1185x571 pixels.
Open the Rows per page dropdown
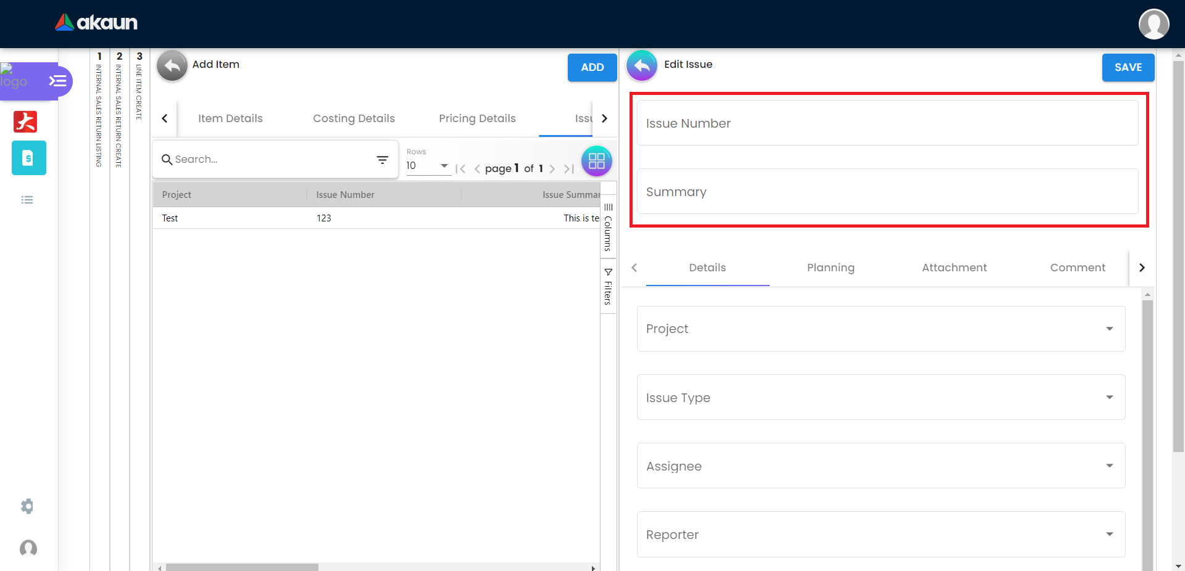[427, 166]
